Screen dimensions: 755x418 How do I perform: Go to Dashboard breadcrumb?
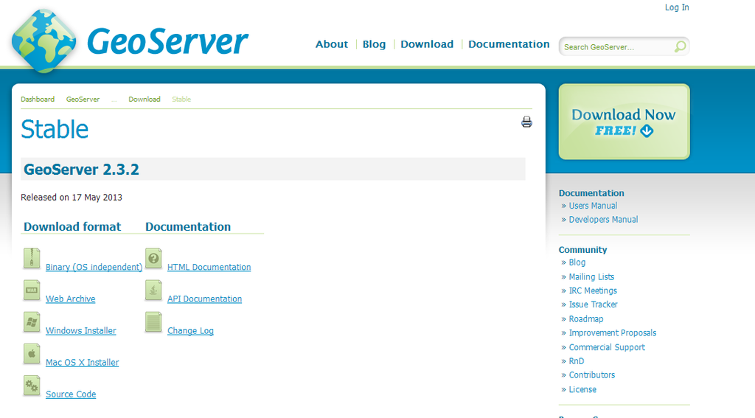(38, 100)
